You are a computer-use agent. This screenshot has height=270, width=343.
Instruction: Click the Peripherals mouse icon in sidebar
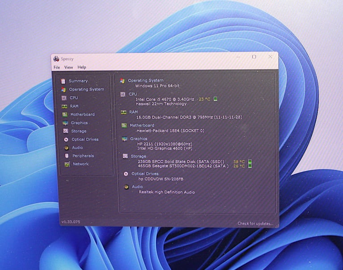(67, 156)
